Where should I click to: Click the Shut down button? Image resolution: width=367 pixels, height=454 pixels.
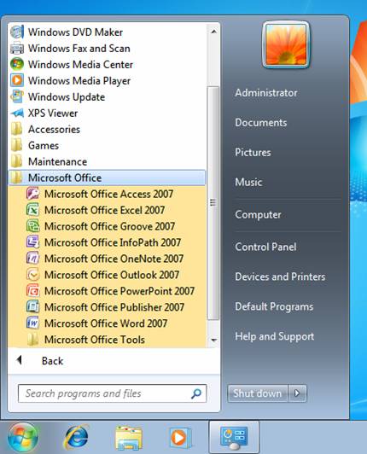258,393
